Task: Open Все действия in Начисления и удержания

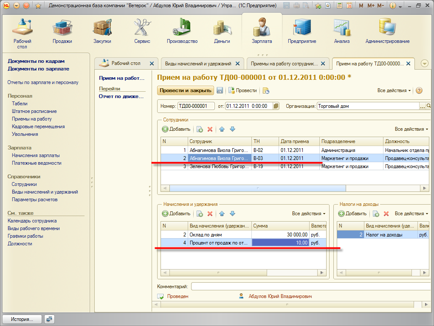Action: coord(309,214)
